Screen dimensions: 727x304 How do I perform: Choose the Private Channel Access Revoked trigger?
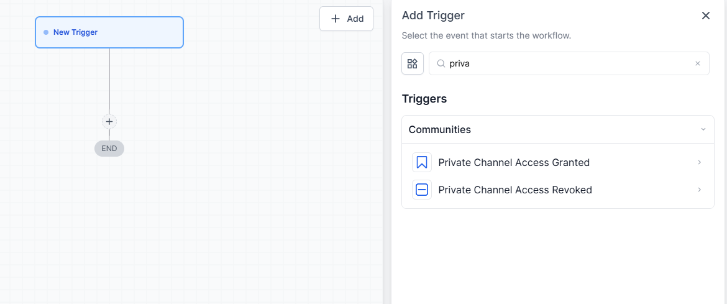coord(515,190)
